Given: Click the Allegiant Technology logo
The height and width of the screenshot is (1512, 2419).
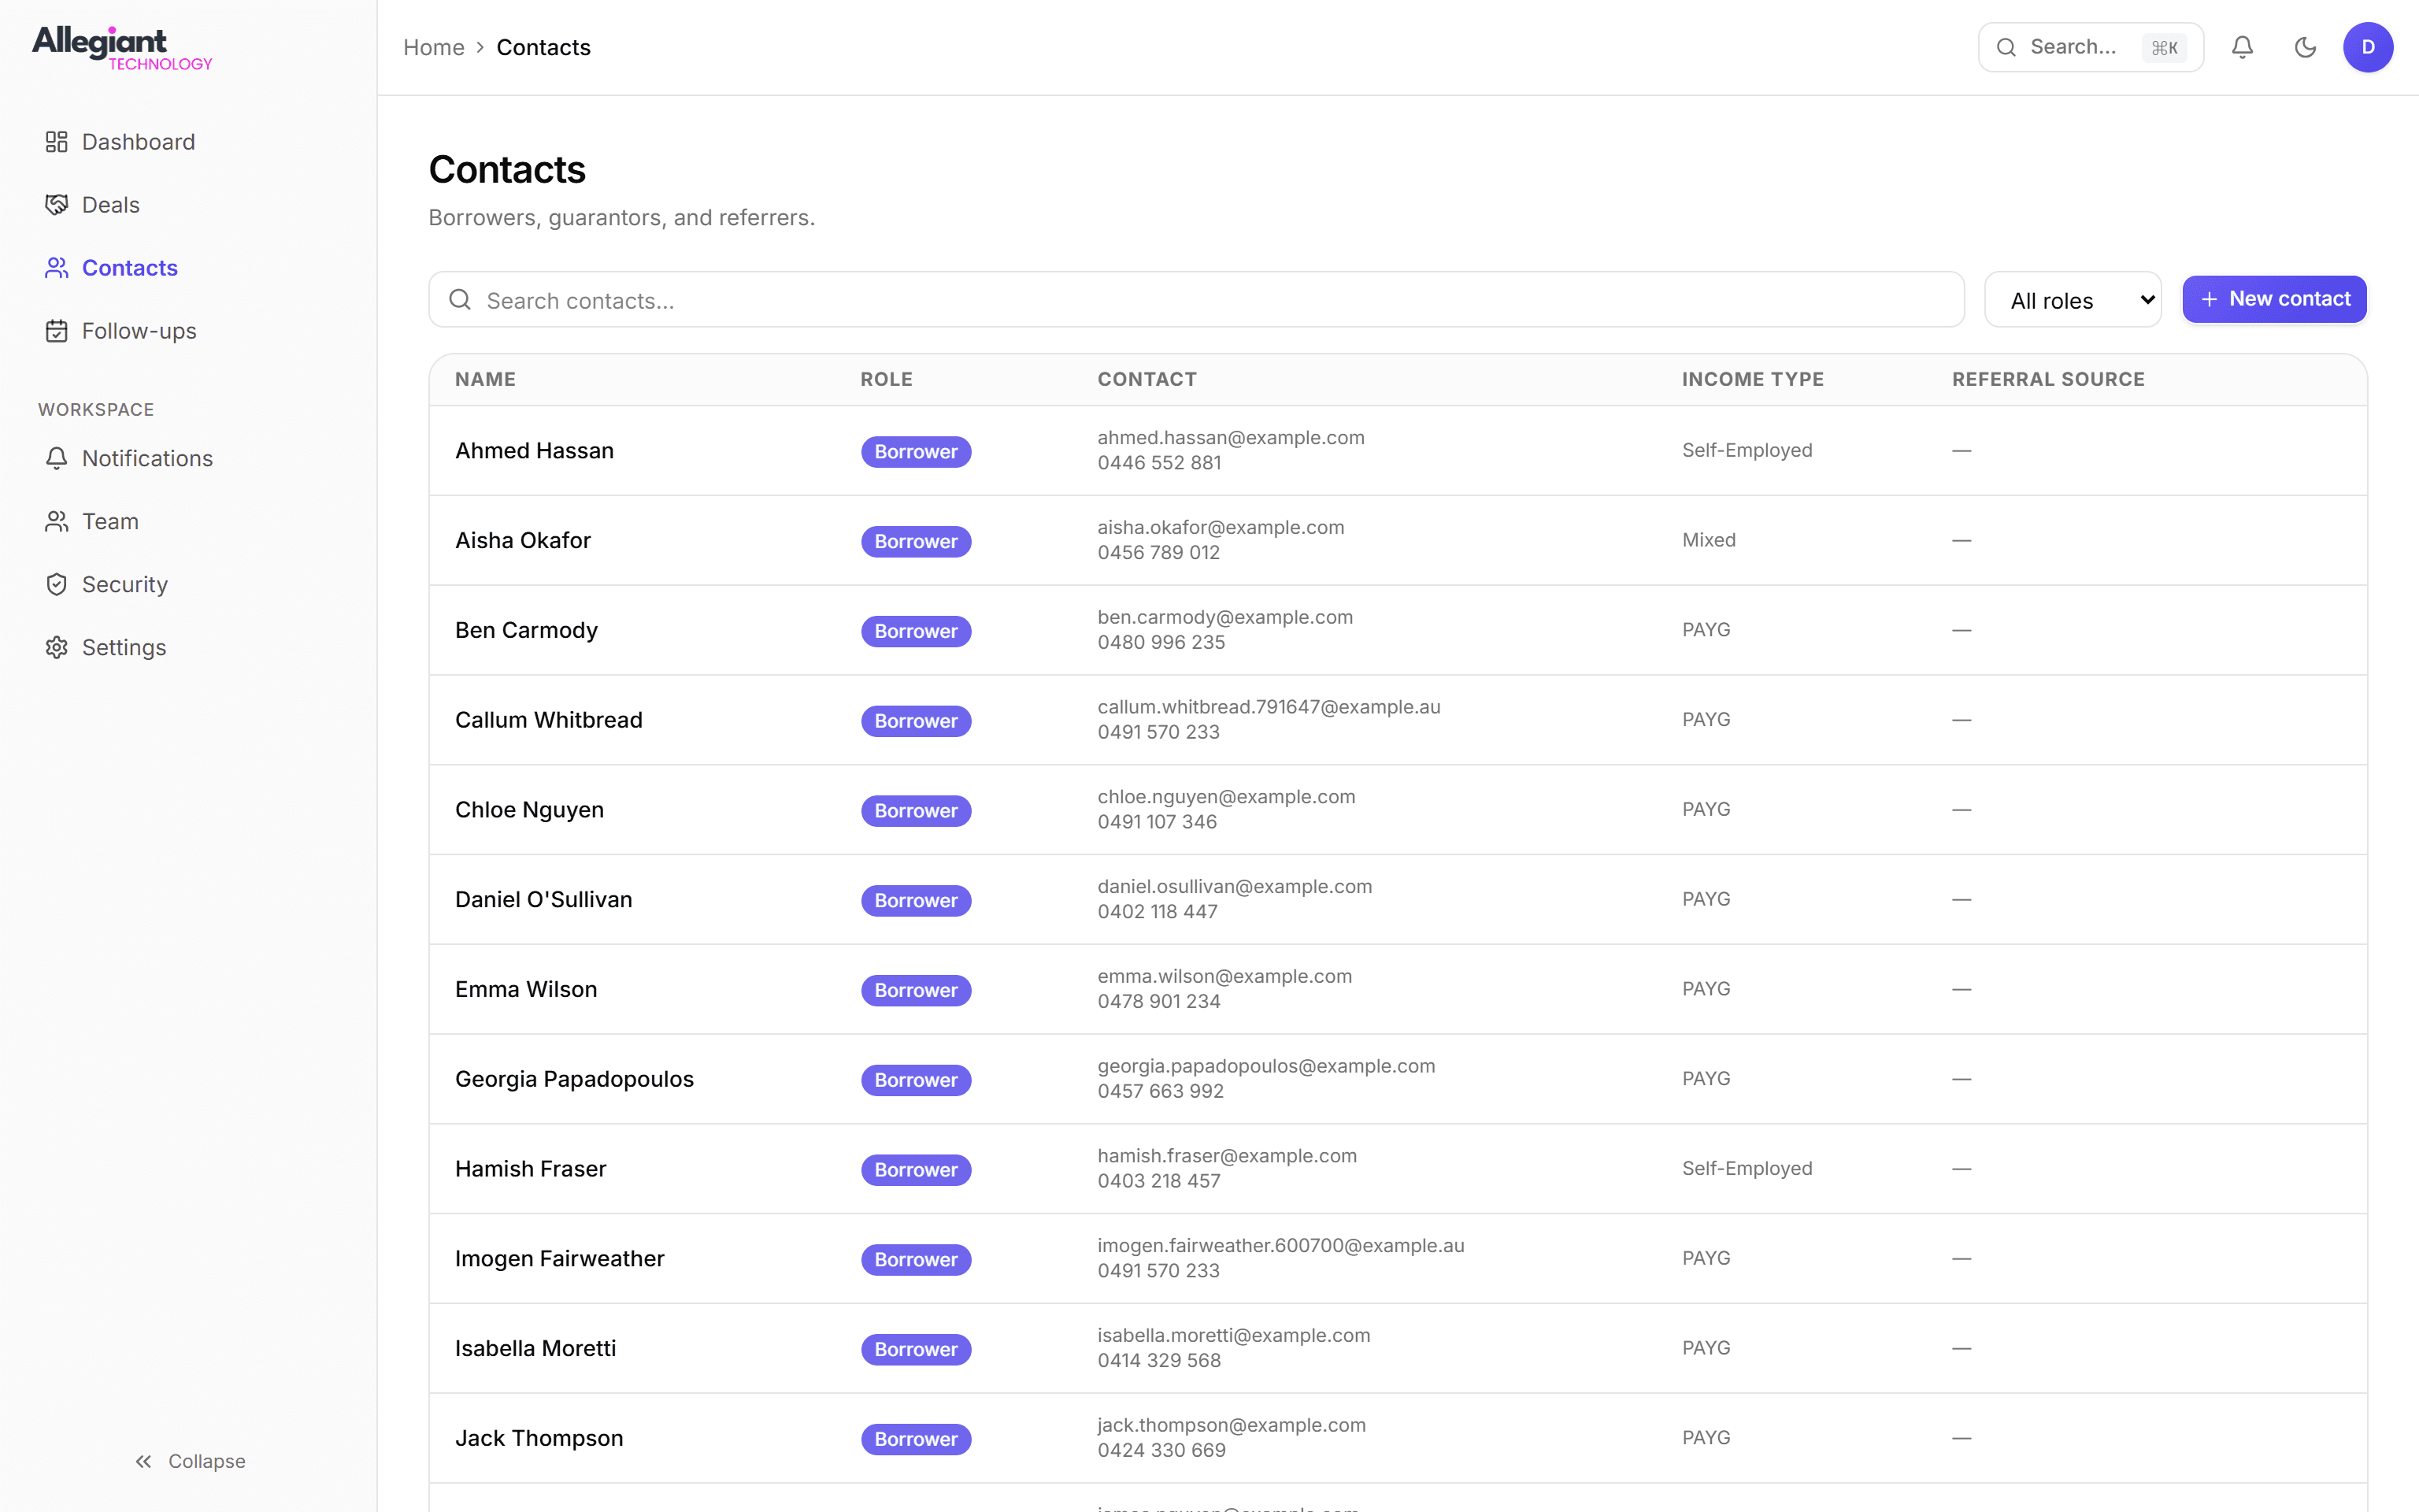Looking at the screenshot, I should pyautogui.click(x=122, y=48).
